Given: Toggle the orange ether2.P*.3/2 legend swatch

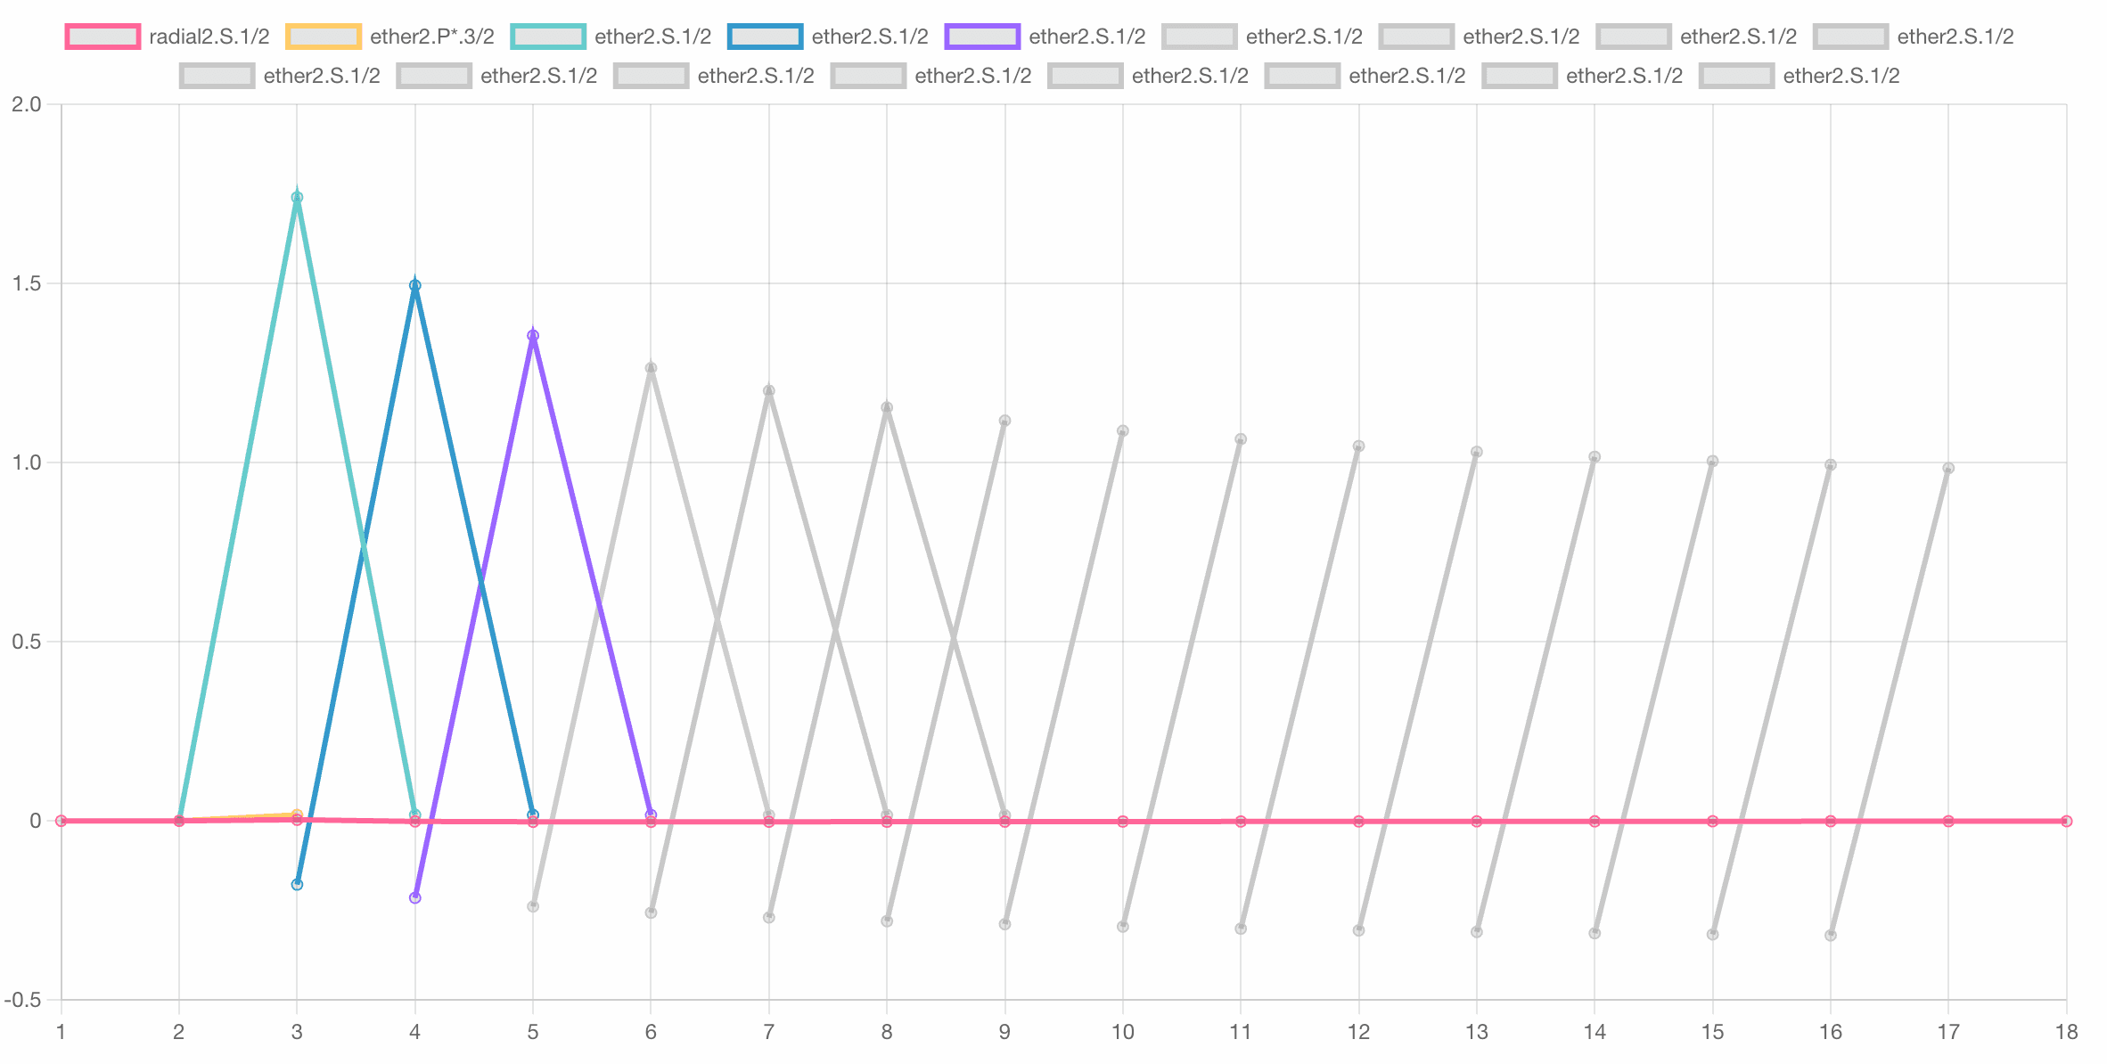Looking at the screenshot, I should tap(324, 37).
